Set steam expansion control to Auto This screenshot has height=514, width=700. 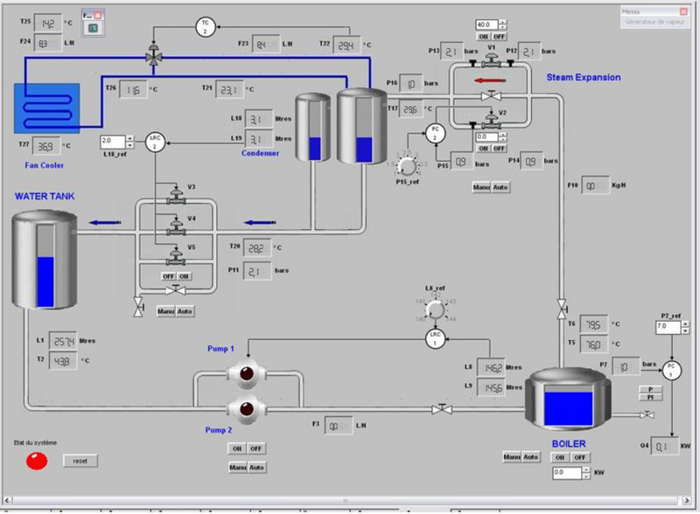[x=500, y=187]
